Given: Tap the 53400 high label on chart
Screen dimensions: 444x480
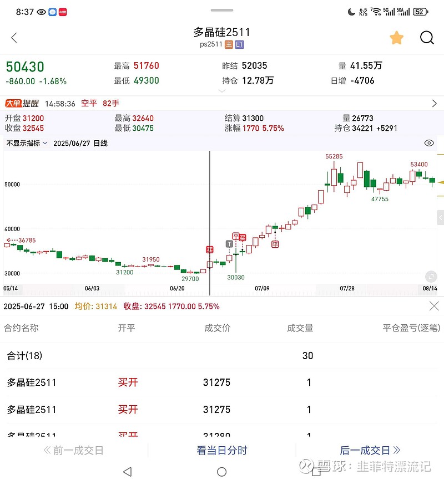Looking at the screenshot, I should [x=419, y=165].
